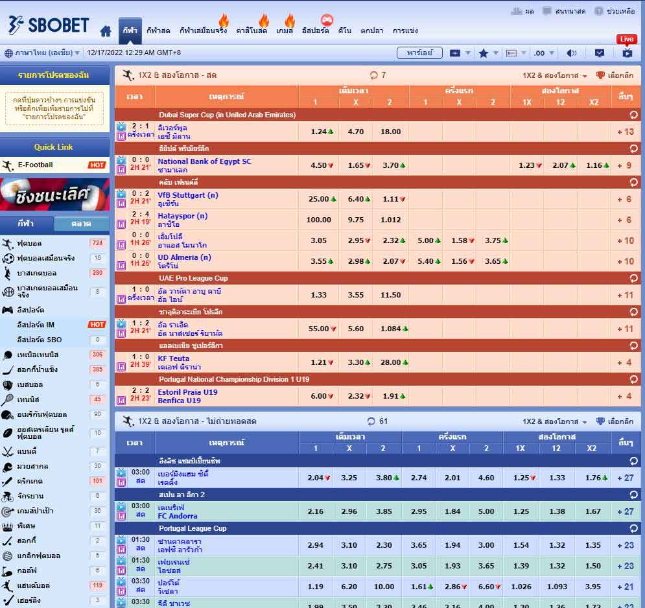Expand the dropdown arrow beside the star icon
The image size is (645, 608).
[496, 53]
